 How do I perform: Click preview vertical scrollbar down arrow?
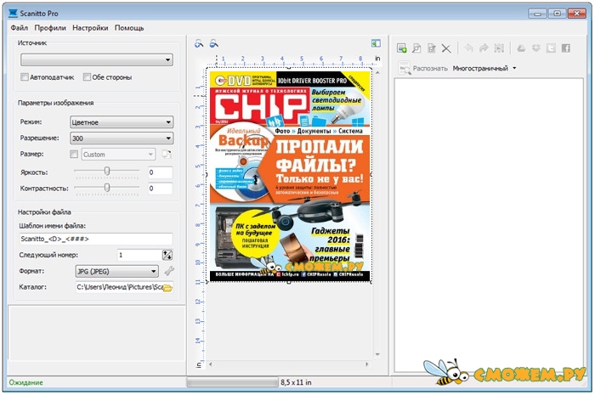tap(377, 355)
